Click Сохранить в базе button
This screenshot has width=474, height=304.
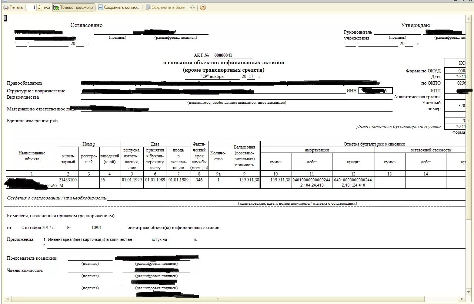[x=165, y=7]
